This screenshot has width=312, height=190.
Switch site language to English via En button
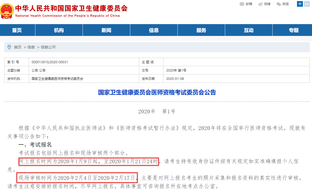tap(307, 4)
